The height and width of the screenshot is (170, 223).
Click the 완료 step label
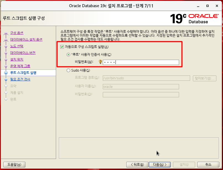[x=13, y=99]
